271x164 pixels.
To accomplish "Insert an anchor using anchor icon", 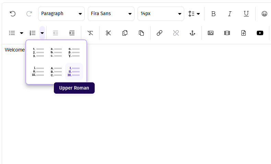I will [x=192, y=33].
